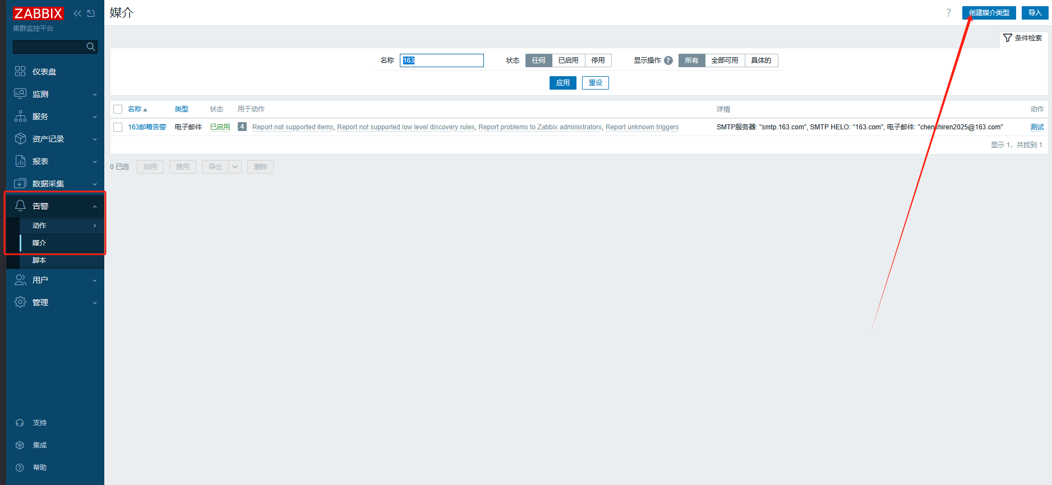The image size is (1052, 485).
Task: Click the ZABBIX logo
Action: (x=38, y=13)
